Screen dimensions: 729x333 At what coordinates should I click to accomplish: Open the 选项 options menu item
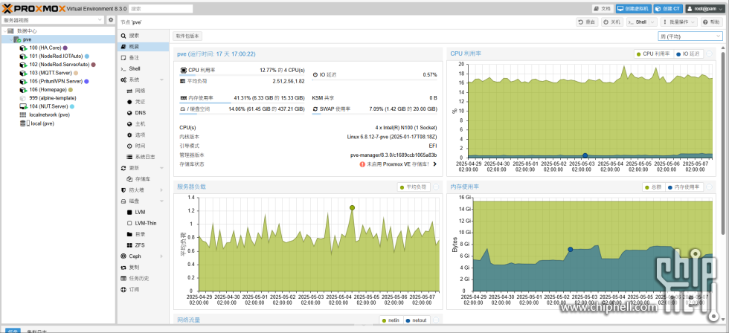click(143, 135)
